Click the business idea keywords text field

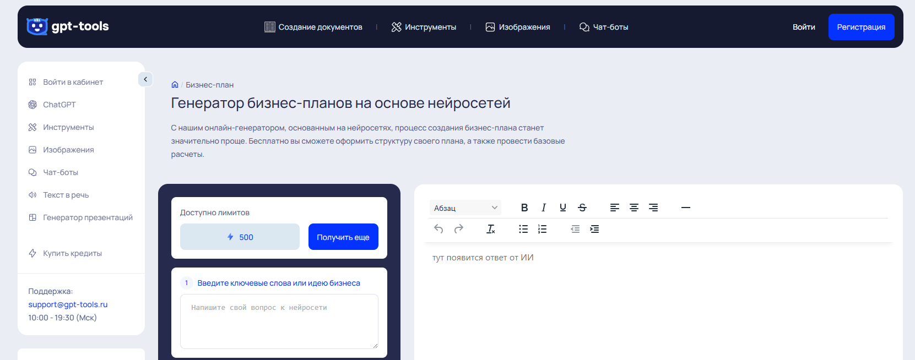pyautogui.click(x=279, y=321)
